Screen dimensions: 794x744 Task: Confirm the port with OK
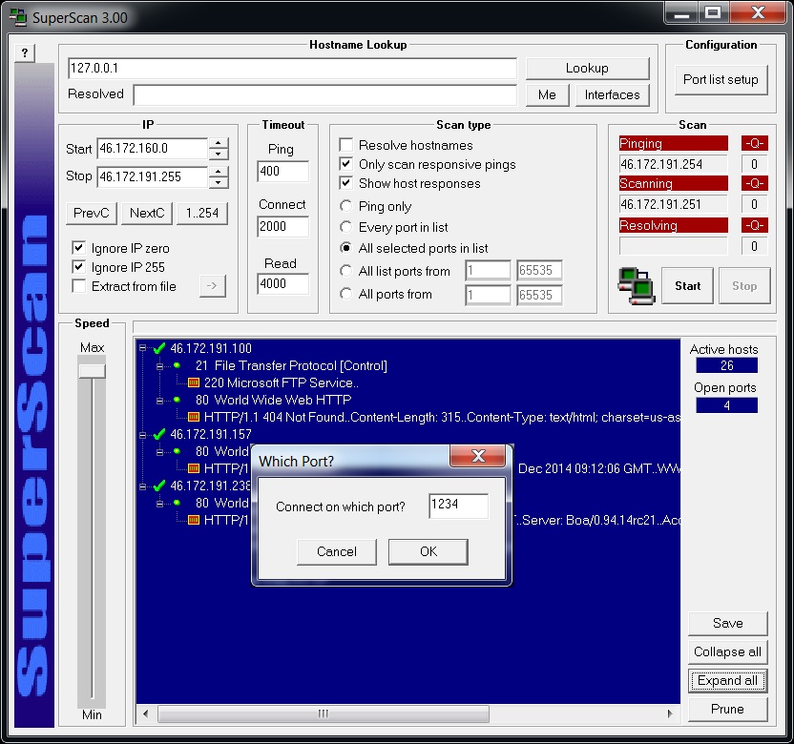[x=428, y=551]
